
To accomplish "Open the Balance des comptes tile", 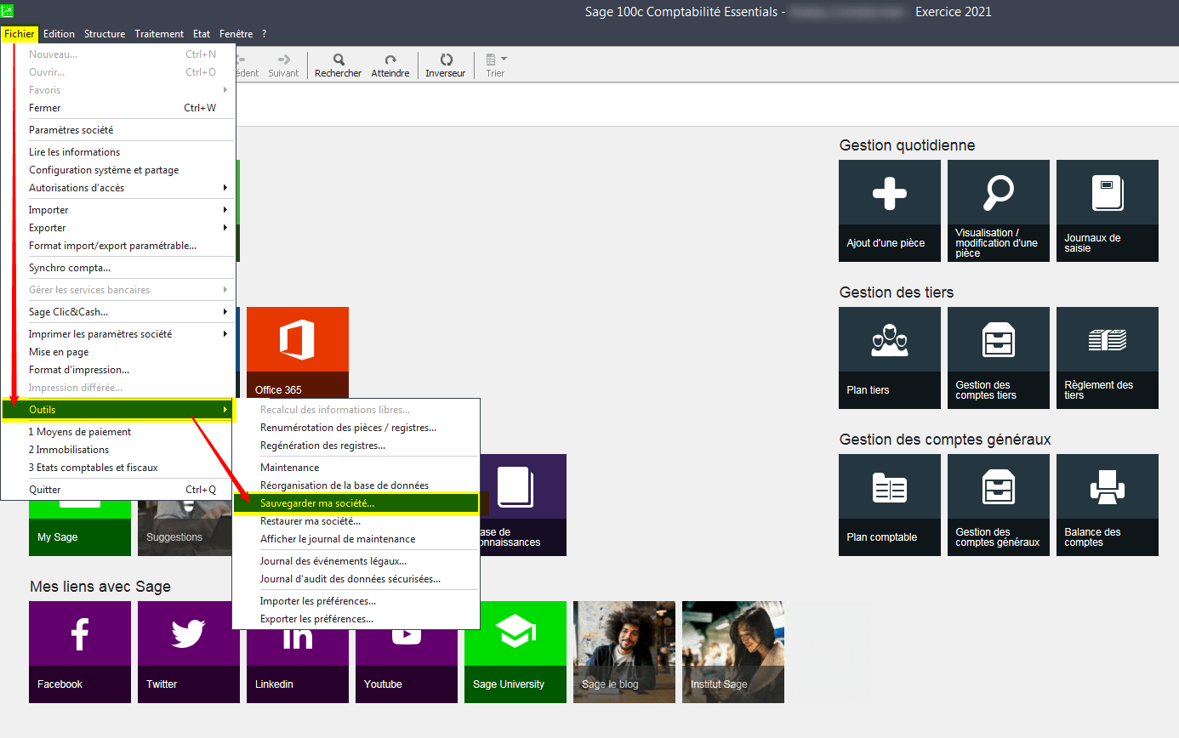I will click(1107, 504).
